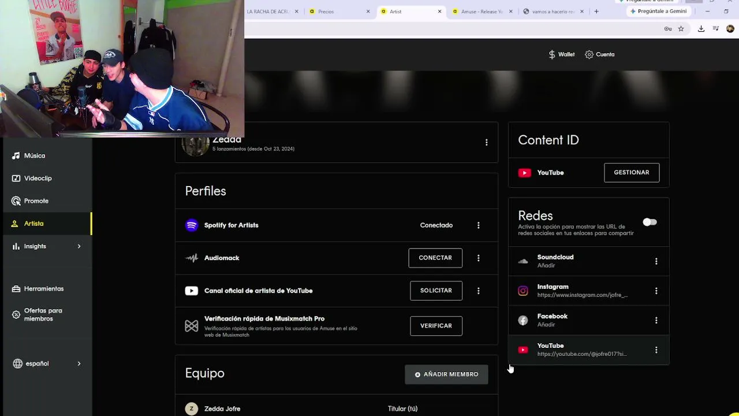The height and width of the screenshot is (416, 739).
Task: Click the webcam video overlay
Action: 122,68
